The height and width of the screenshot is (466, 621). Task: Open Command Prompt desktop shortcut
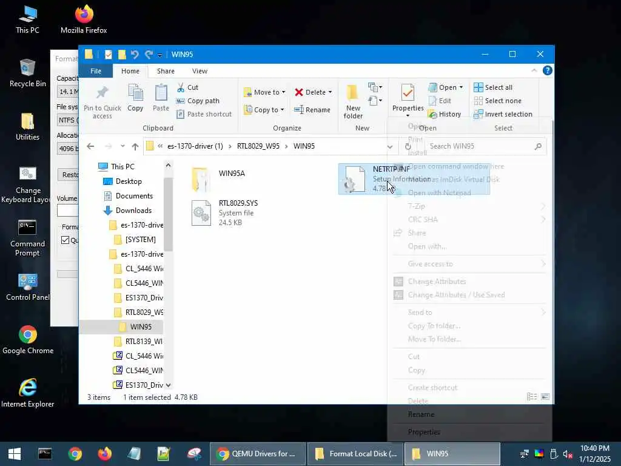(x=27, y=238)
